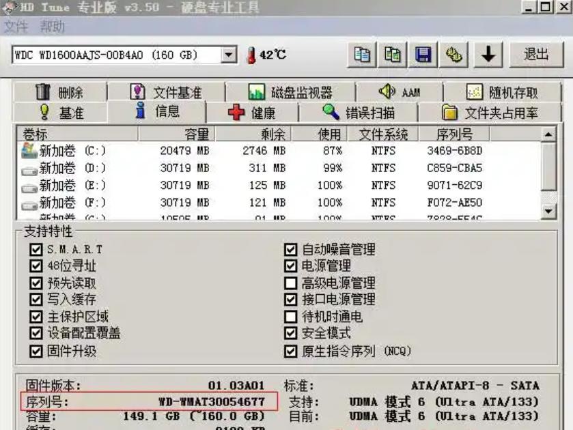Select the 新加卷 (C:) row label
Image resolution: width=573 pixels, height=430 pixels.
[72, 151]
